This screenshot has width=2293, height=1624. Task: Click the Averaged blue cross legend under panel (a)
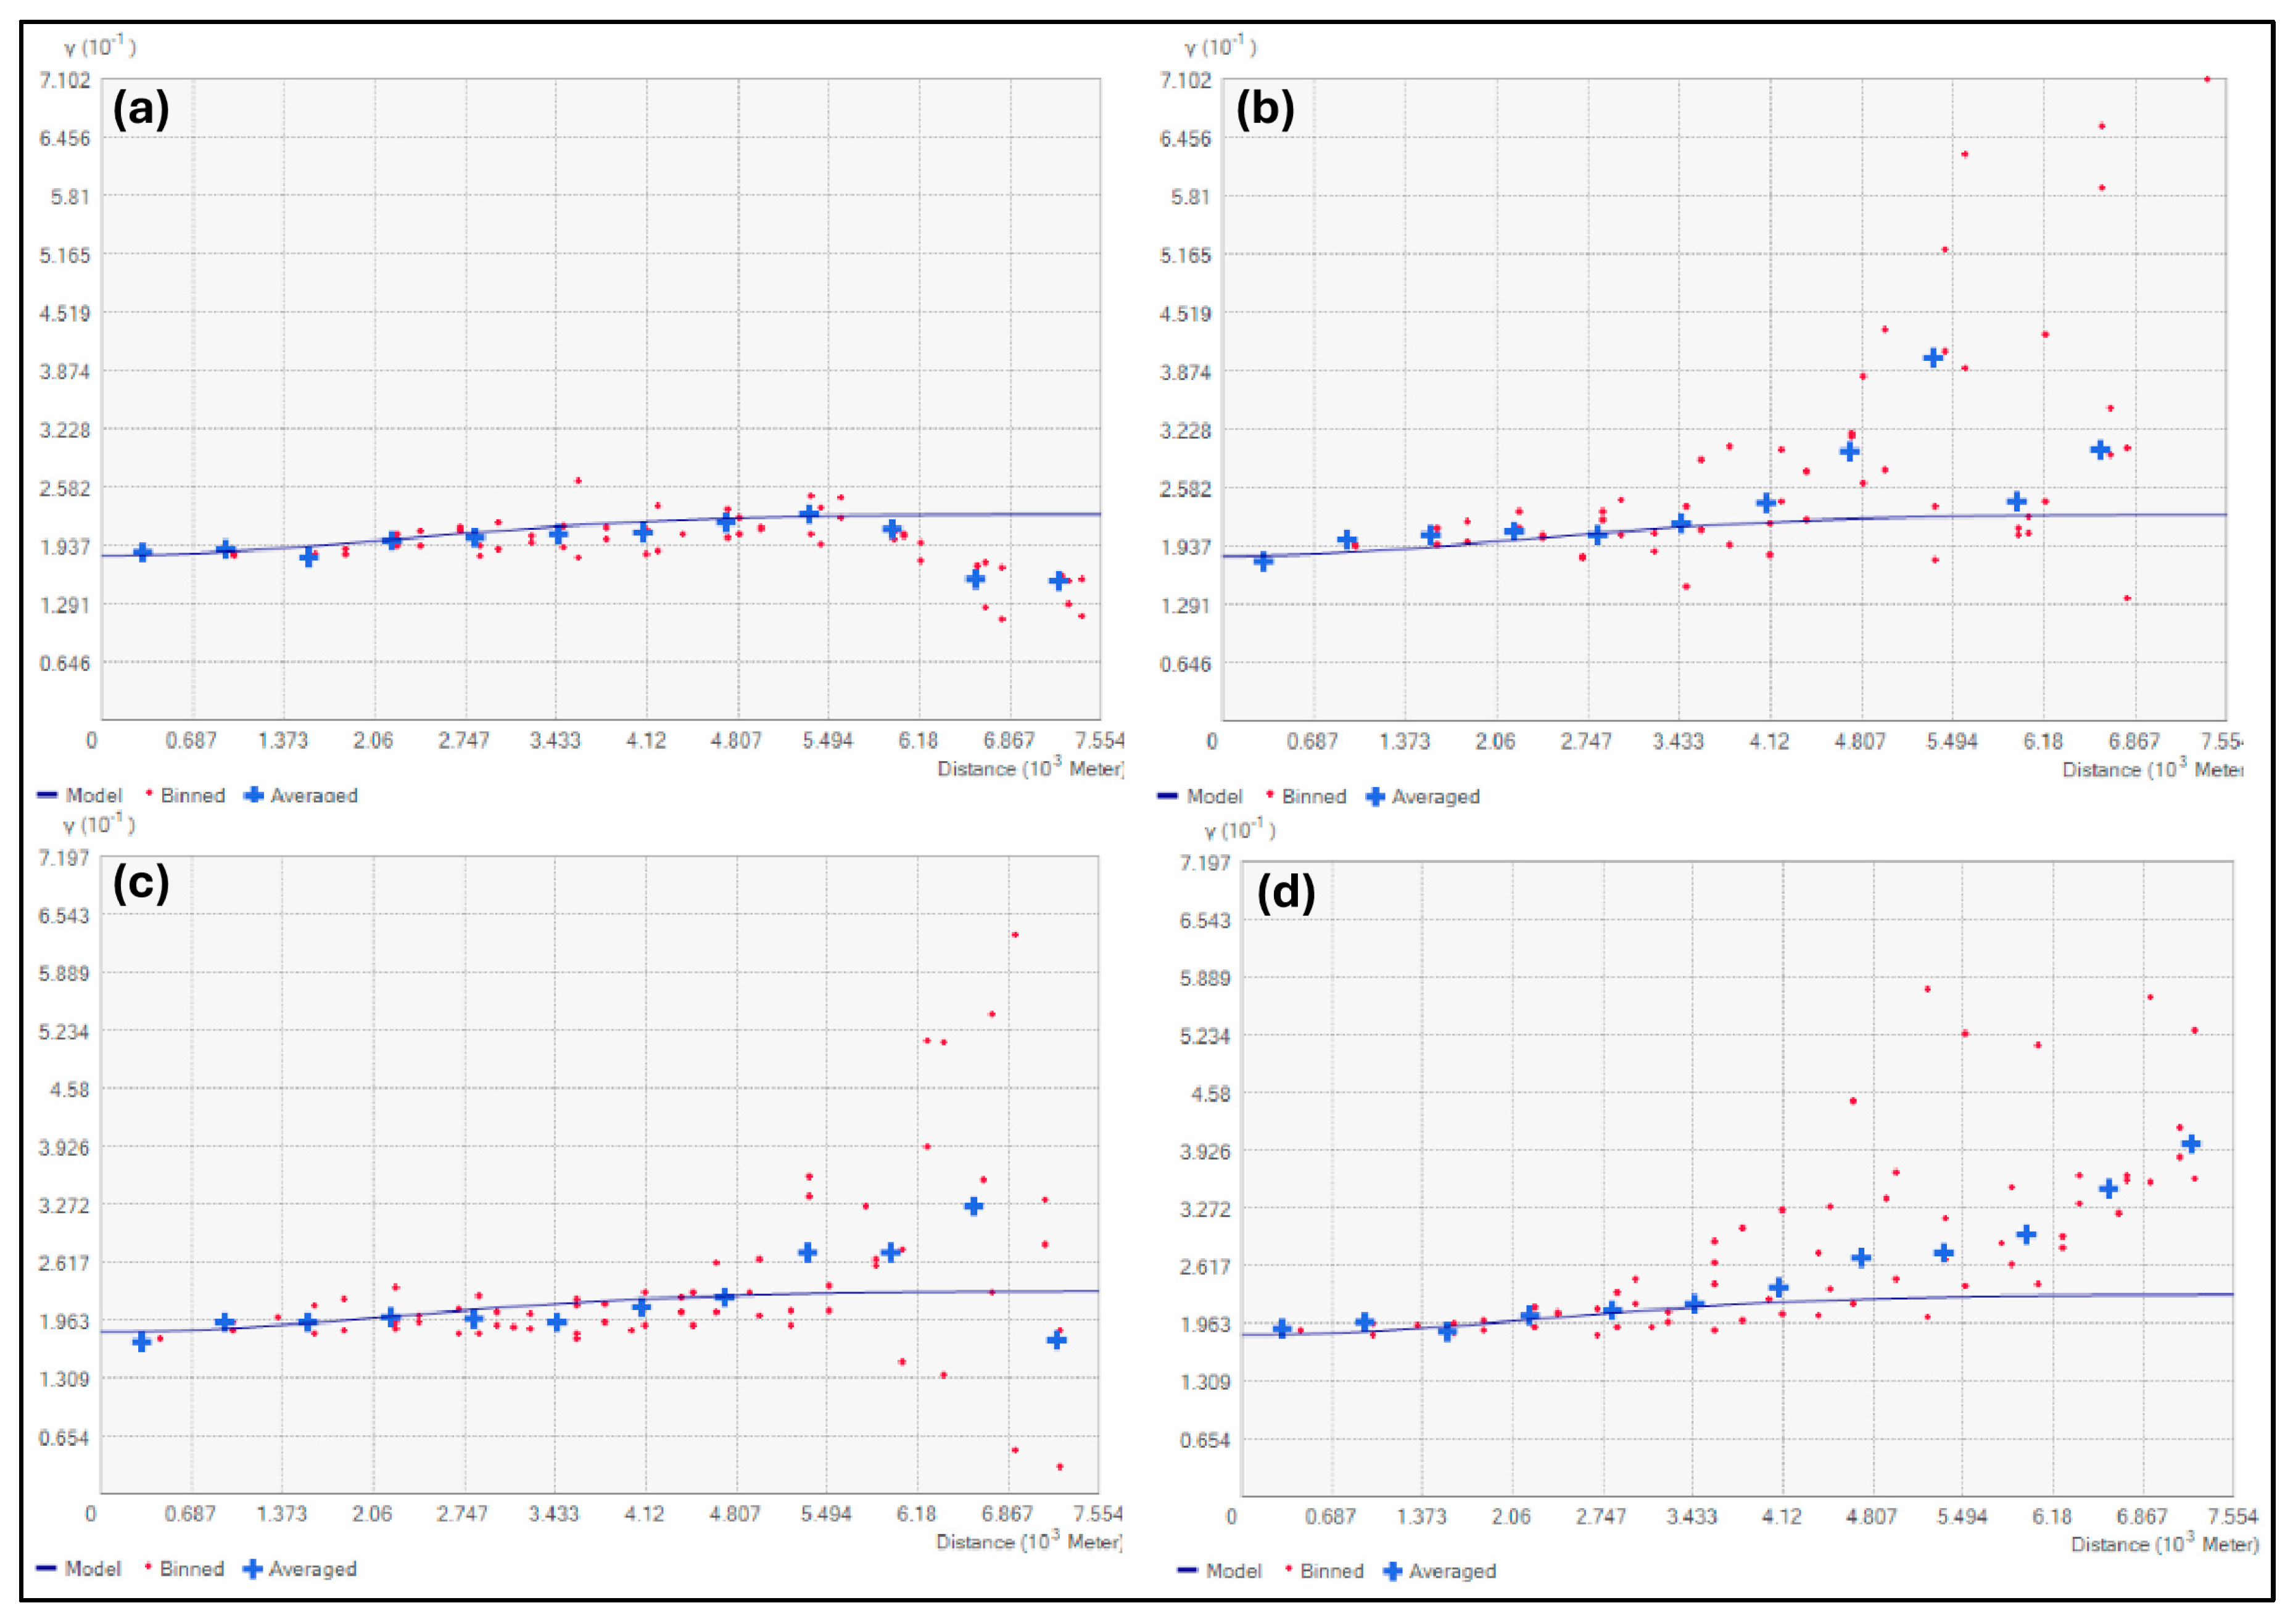254,795
